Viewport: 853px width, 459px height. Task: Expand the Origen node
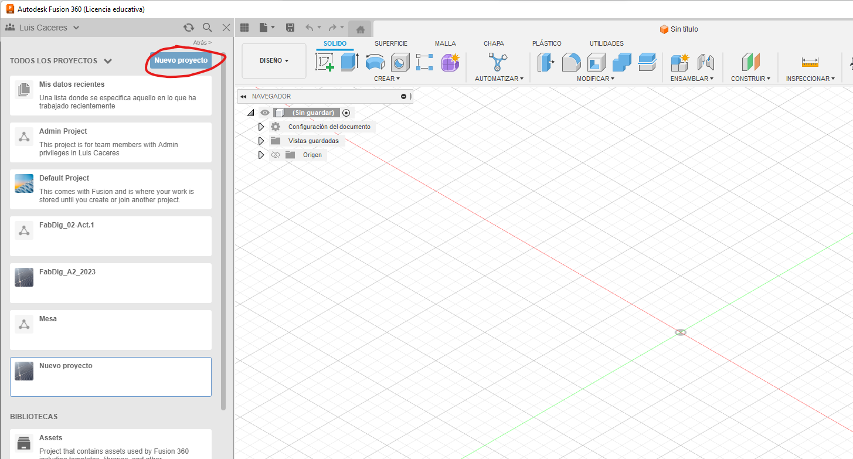(x=261, y=155)
